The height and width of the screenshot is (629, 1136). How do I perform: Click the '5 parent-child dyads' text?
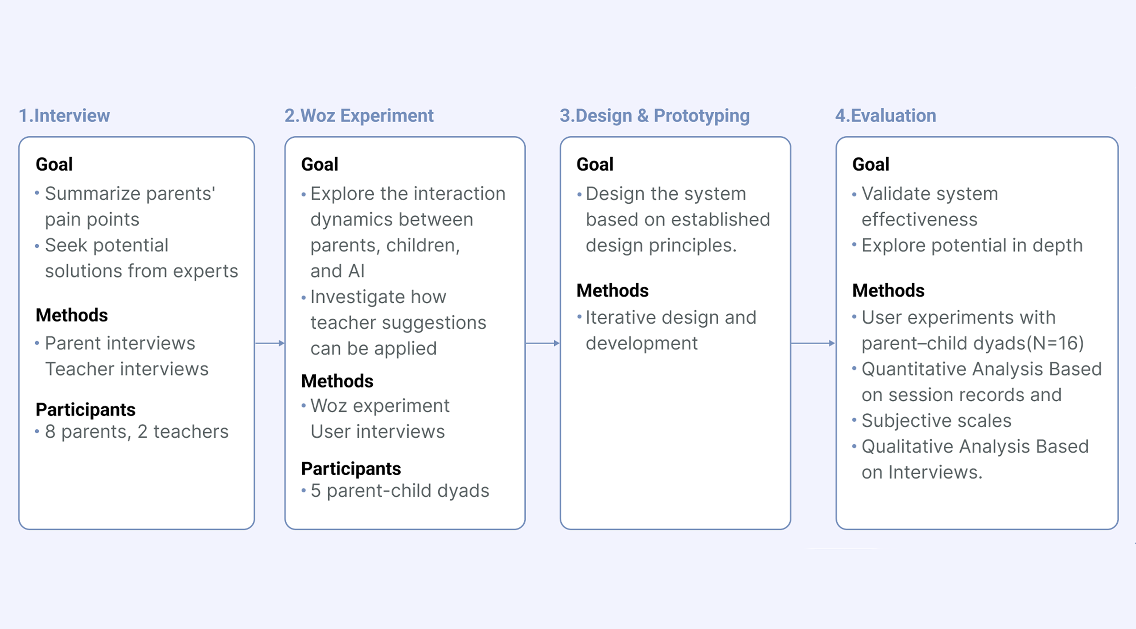tap(399, 491)
